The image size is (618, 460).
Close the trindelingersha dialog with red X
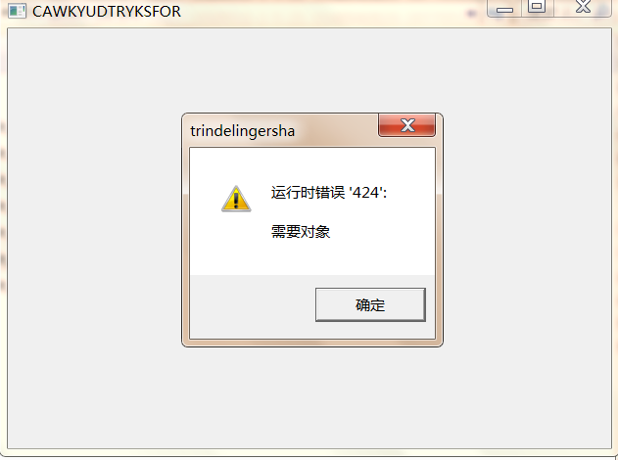pos(406,125)
